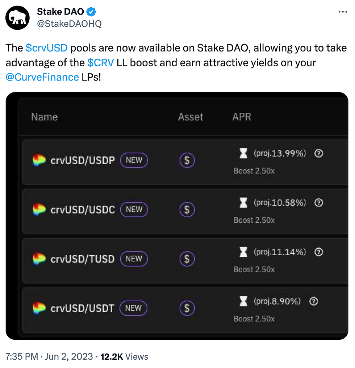355x368 pixels.
Task: Click the help icon beside proj.11.14%
Action: tap(318, 252)
